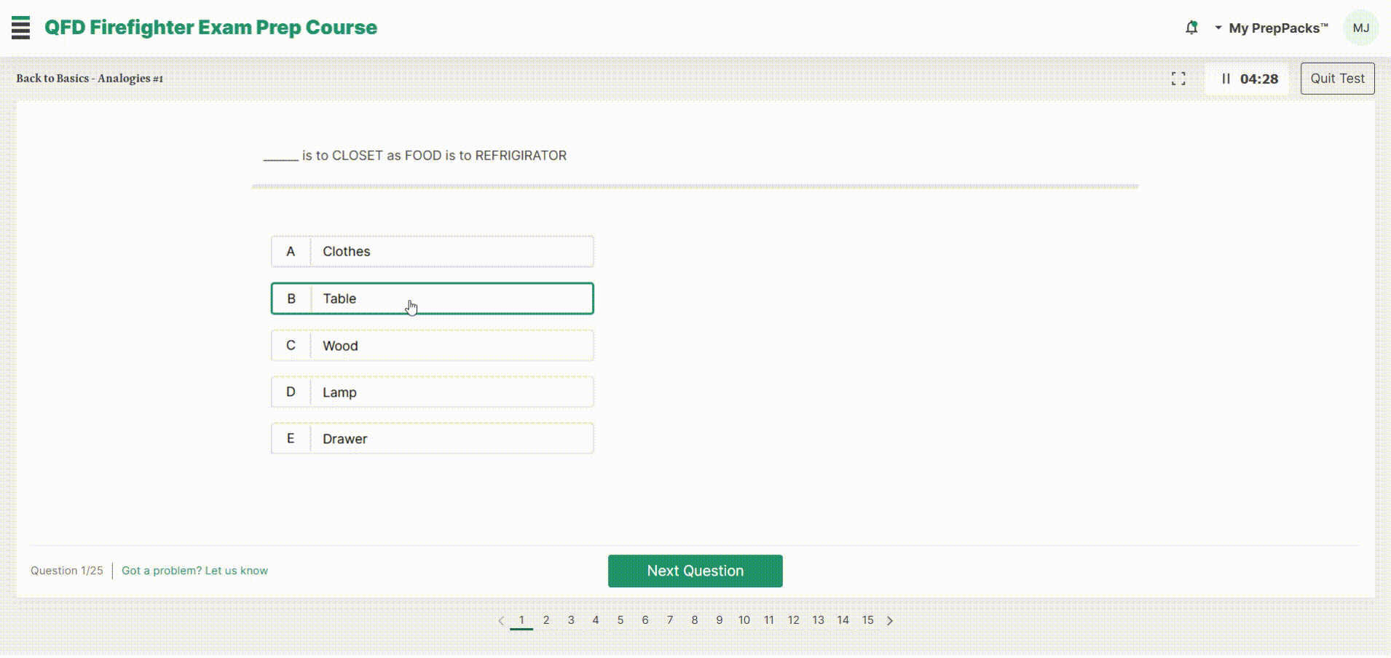1391x658 pixels.
Task: Jump to question 10
Action: click(x=744, y=620)
